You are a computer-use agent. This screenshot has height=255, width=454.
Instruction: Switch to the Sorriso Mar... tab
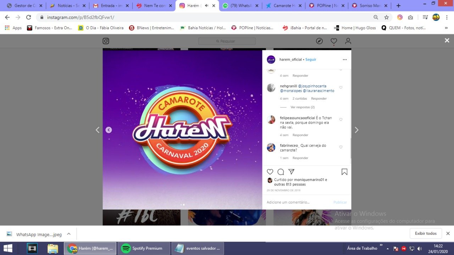click(x=371, y=6)
